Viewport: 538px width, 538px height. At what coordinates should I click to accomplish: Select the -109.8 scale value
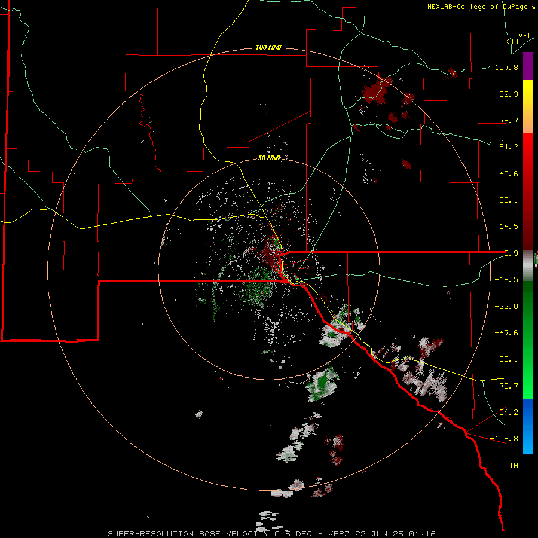pos(504,439)
